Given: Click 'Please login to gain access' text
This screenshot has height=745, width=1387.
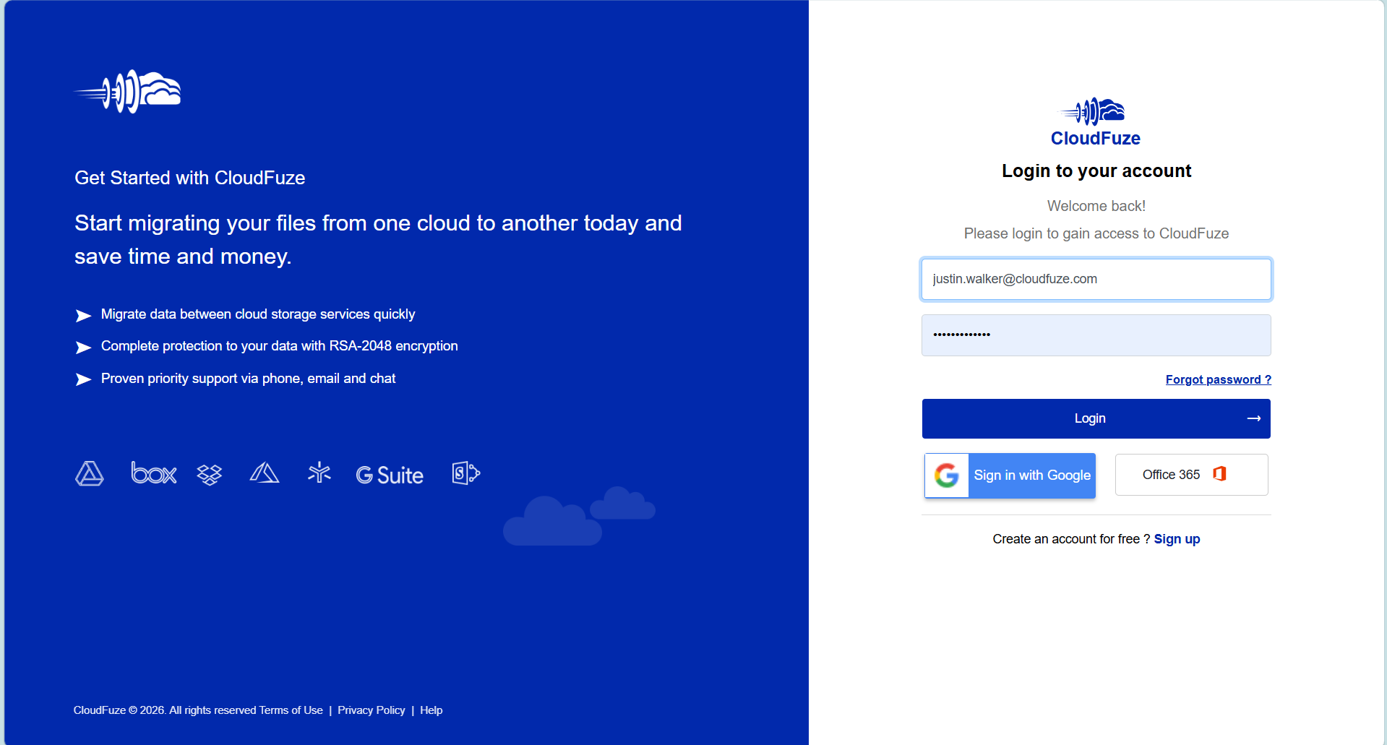Looking at the screenshot, I should tap(1096, 233).
